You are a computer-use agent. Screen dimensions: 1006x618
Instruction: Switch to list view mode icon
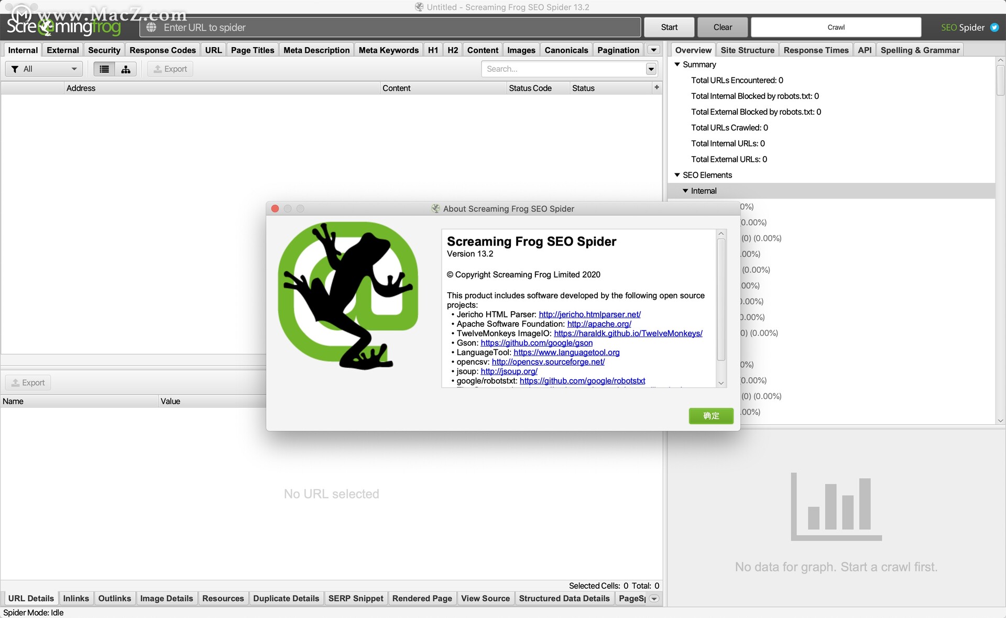(104, 69)
